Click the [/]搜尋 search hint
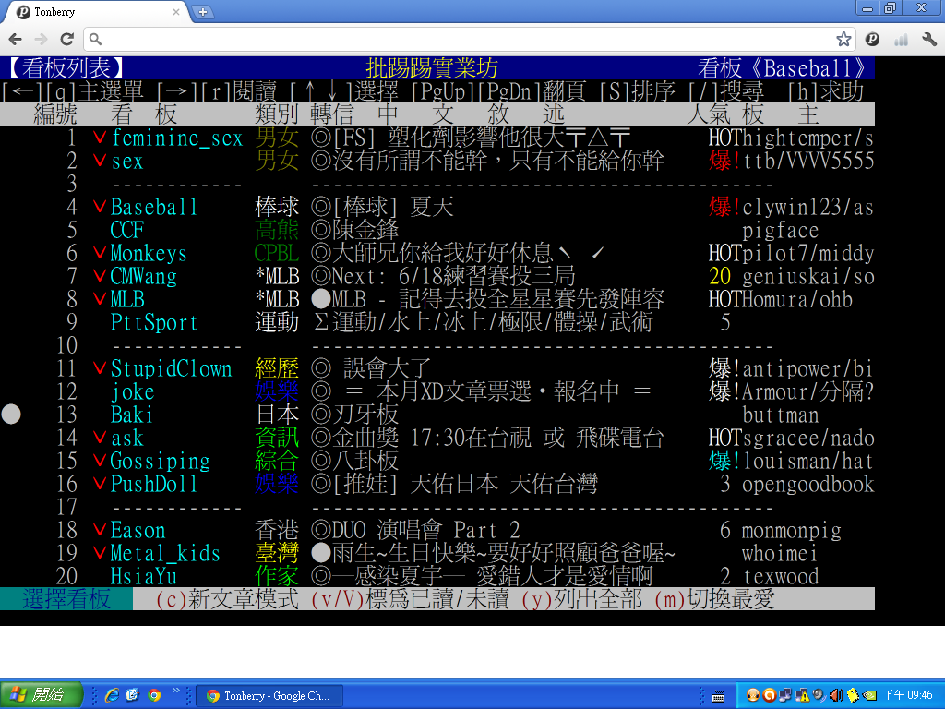Image resolution: width=945 pixels, height=709 pixels. 725,91
